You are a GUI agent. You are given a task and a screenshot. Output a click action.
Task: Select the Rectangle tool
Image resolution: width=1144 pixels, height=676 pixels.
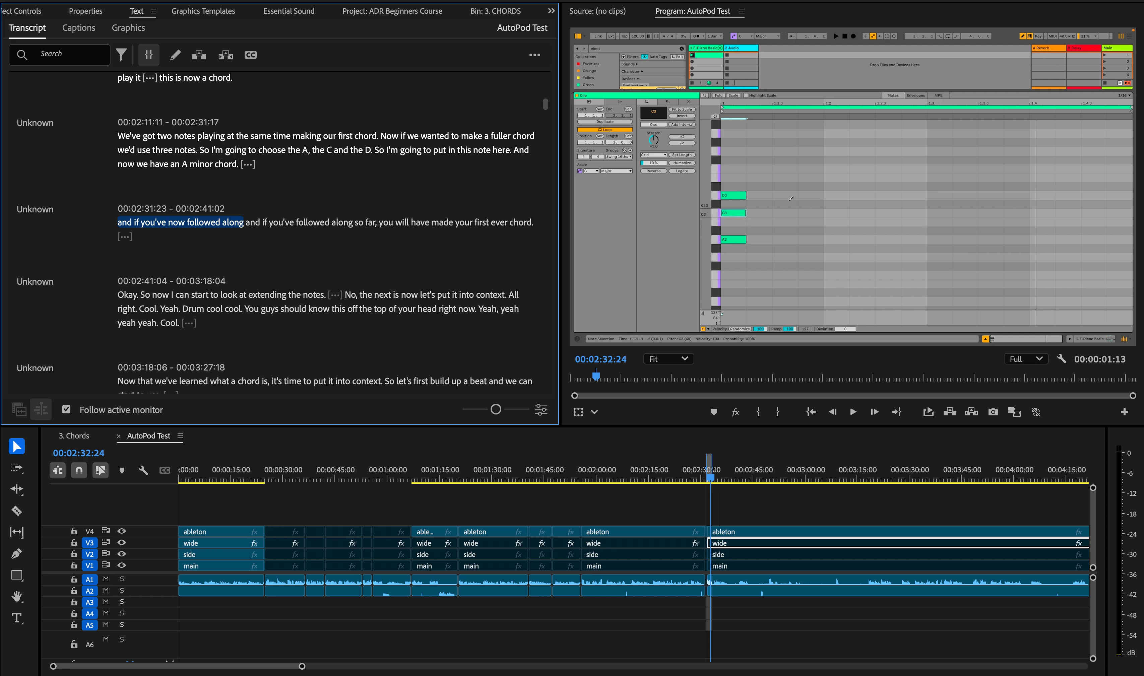point(17,575)
